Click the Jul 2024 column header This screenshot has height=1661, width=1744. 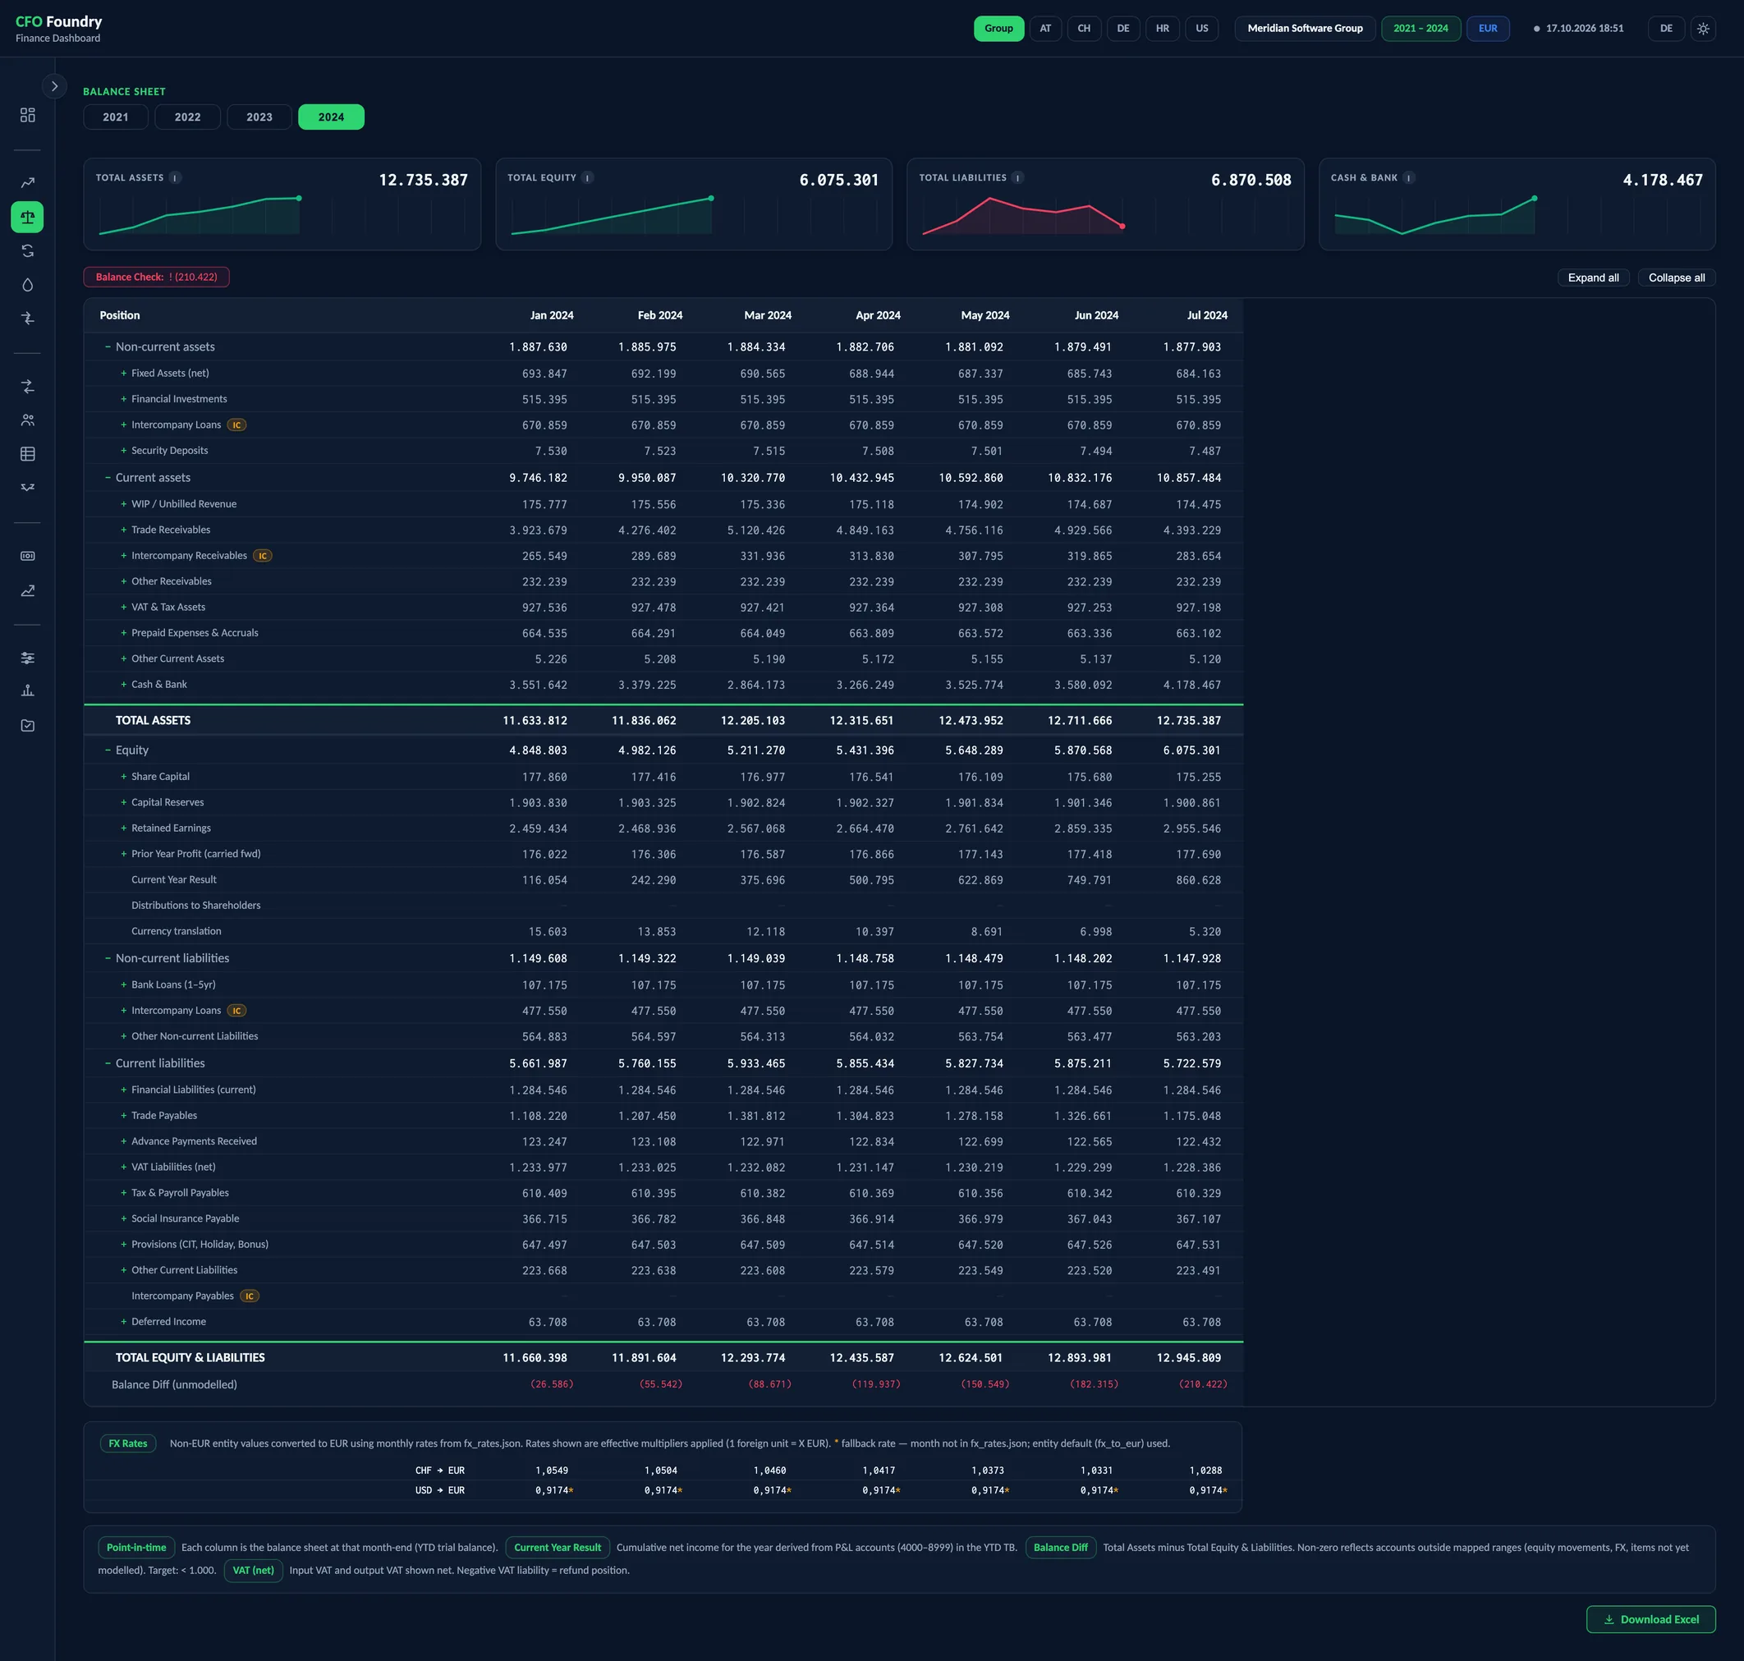point(1207,315)
